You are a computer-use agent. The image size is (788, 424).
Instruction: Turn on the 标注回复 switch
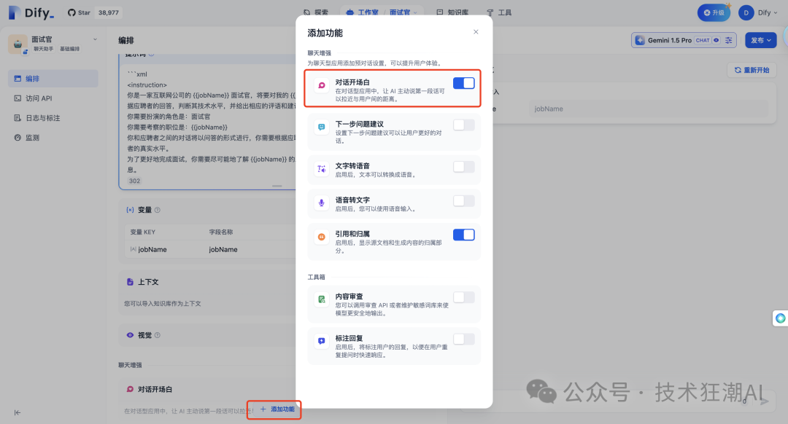pyautogui.click(x=463, y=339)
